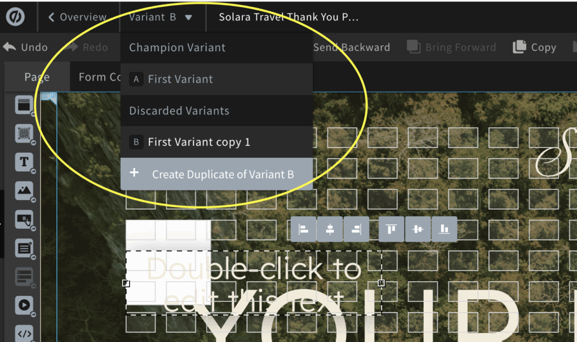Select the Video widget tool
This screenshot has height=342, width=577.
[24, 305]
